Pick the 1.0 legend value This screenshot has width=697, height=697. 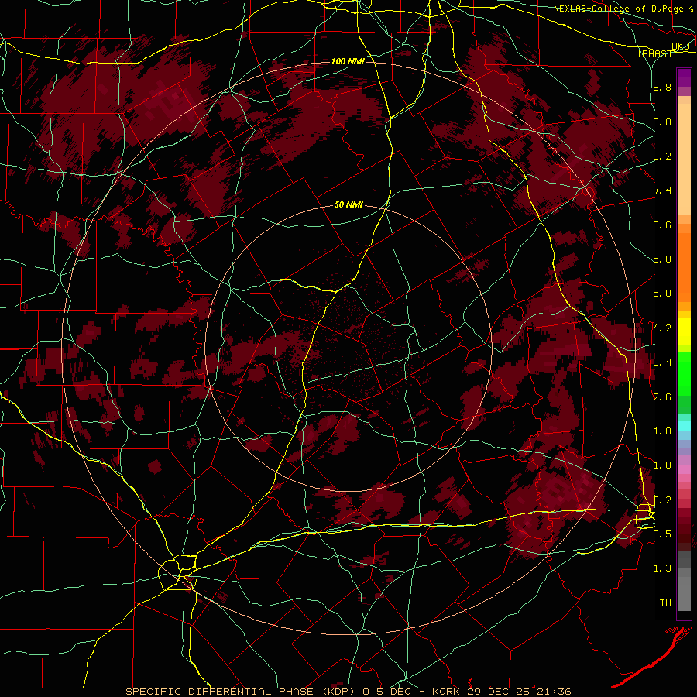point(662,465)
